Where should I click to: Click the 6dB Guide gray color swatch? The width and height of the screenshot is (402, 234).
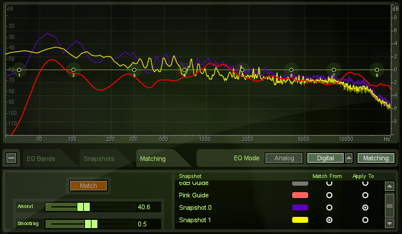(300, 183)
